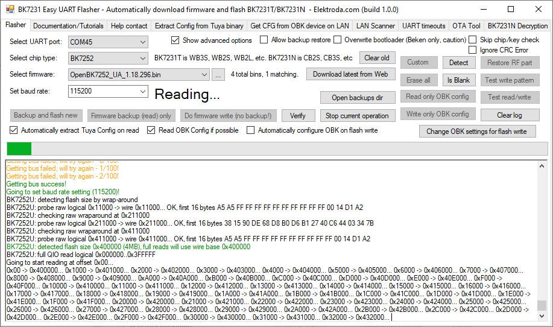Enable Automatically configure OBK on flash write

[x=250, y=130]
